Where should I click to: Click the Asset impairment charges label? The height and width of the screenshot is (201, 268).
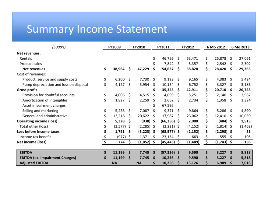coord(44,105)
